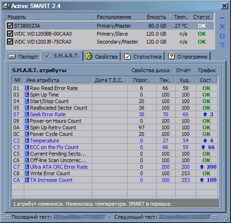Screen dimensions: 231x223
Task: Switch to the Паспорт tab
Action: (23, 57)
